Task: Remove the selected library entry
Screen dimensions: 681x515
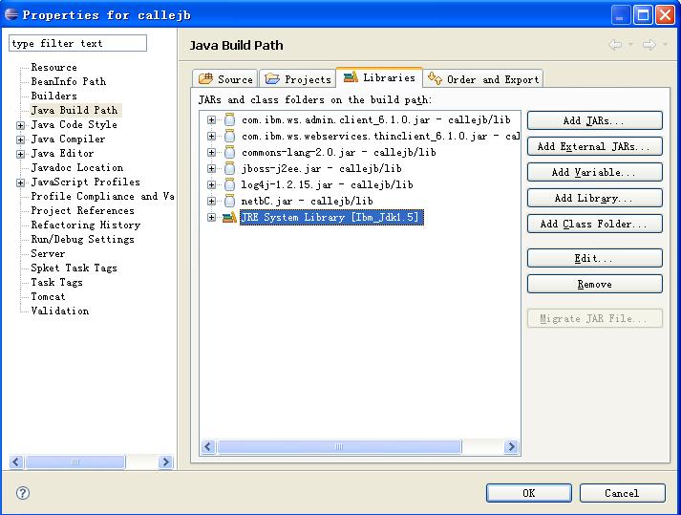Action: (x=595, y=284)
